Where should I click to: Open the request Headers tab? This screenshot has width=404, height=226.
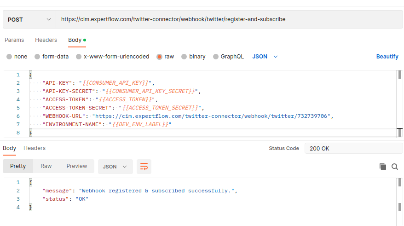click(46, 40)
